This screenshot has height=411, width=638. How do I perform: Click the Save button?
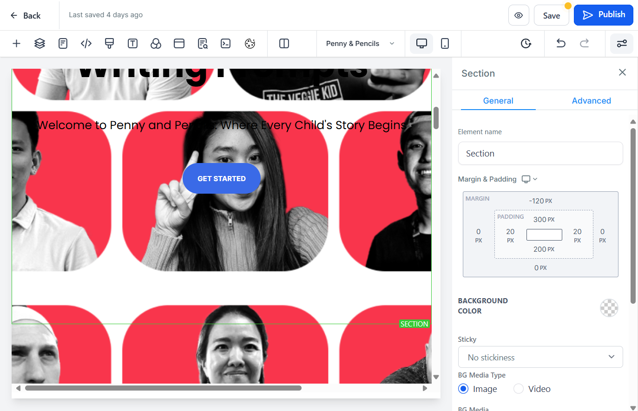click(552, 15)
